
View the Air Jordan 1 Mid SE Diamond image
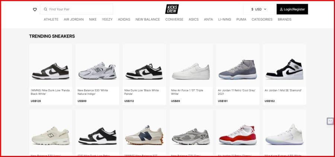coord(285,69)
